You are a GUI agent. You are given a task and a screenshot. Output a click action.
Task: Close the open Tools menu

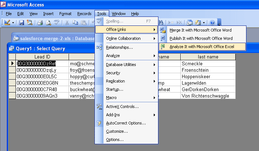(x=102, y=14)
